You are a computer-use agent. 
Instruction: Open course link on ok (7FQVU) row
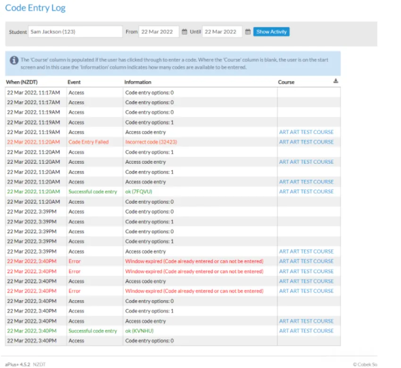[306, 192]
